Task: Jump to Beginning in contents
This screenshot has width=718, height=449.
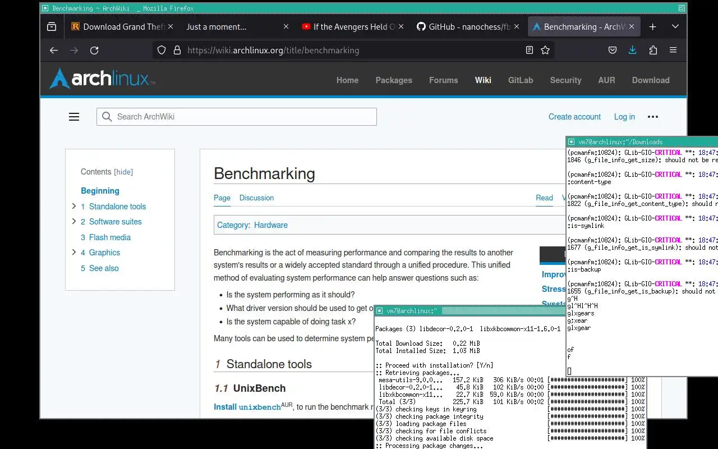Action: pyautogui.click(x=100, y=191)
